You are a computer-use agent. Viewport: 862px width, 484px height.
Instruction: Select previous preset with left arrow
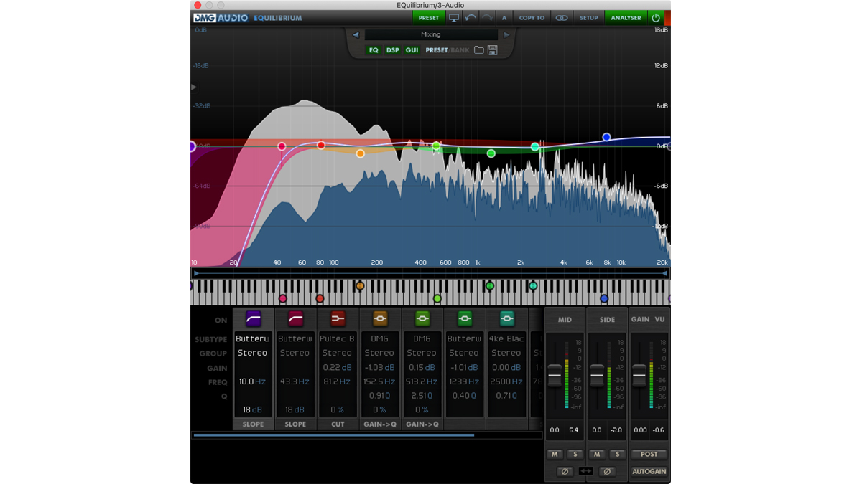click(356, 34)
